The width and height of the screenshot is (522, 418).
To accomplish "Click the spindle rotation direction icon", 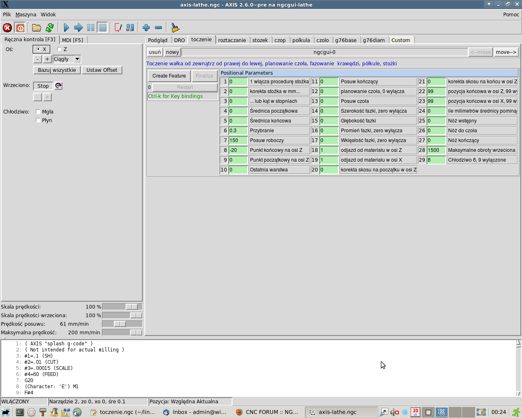I will pyautogui.click(x=58, y=86).
